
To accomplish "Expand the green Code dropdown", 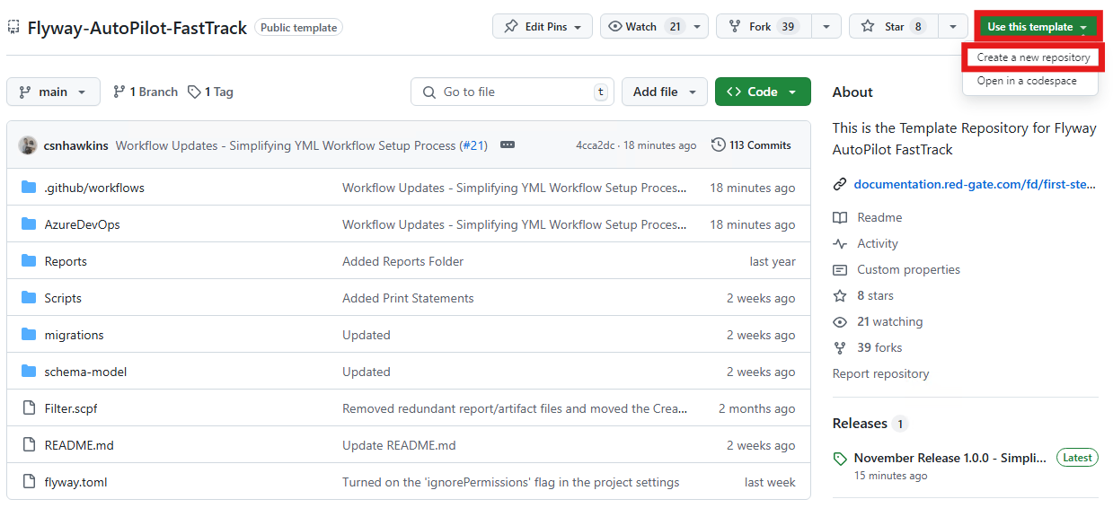I will click(762, 92).
